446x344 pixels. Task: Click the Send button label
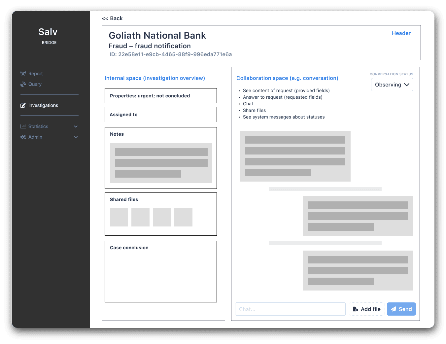click(x=405, y=309)
